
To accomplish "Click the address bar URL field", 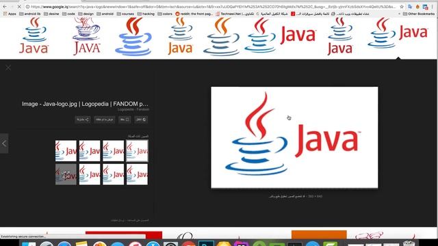I will pos(212,7).
